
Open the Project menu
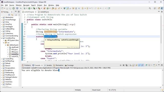click(40, 5)
